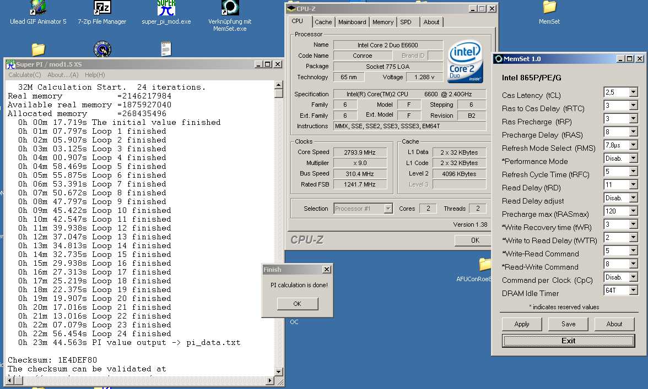Open the Ulead GIF Animator 5 desktop icon

38,7
